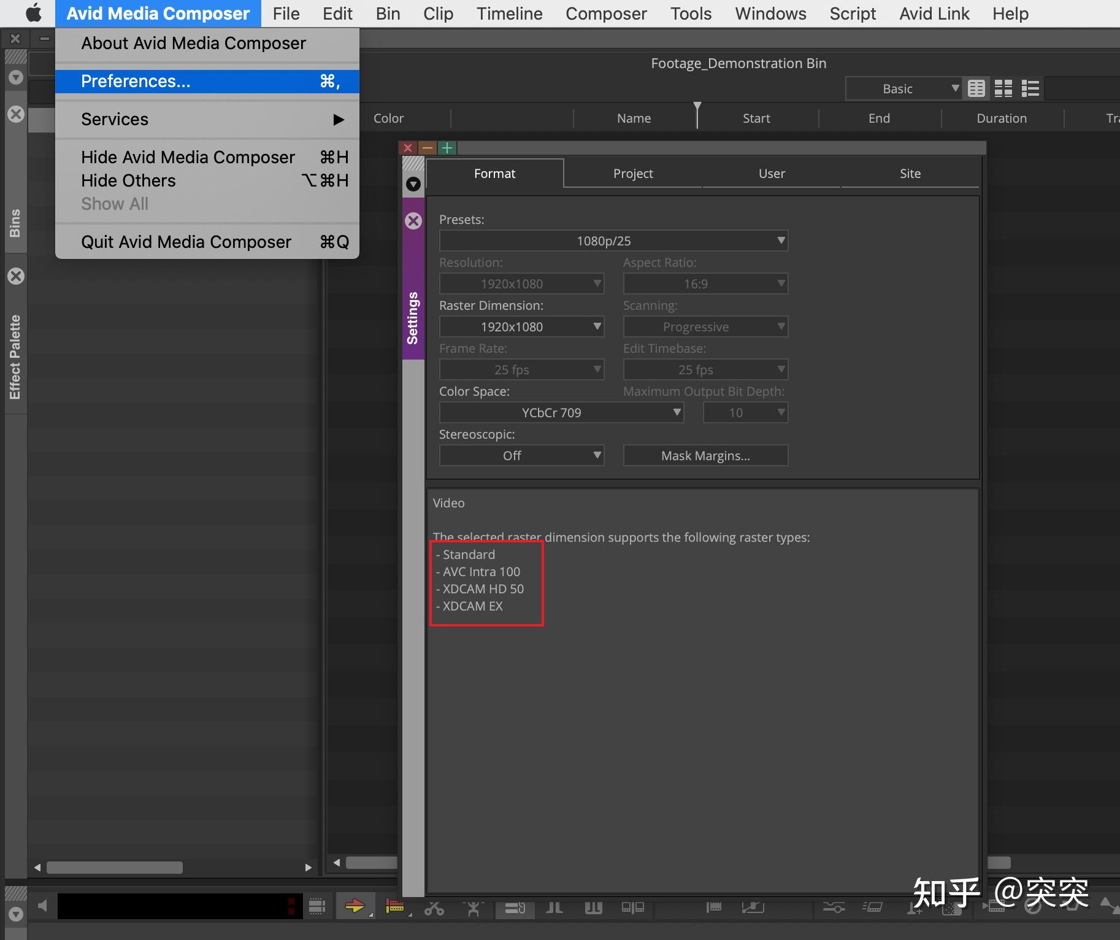Screen dimensions: 1120x940
Task: Click the Duration column header in the bin
Action: (x=1002, y=118)
